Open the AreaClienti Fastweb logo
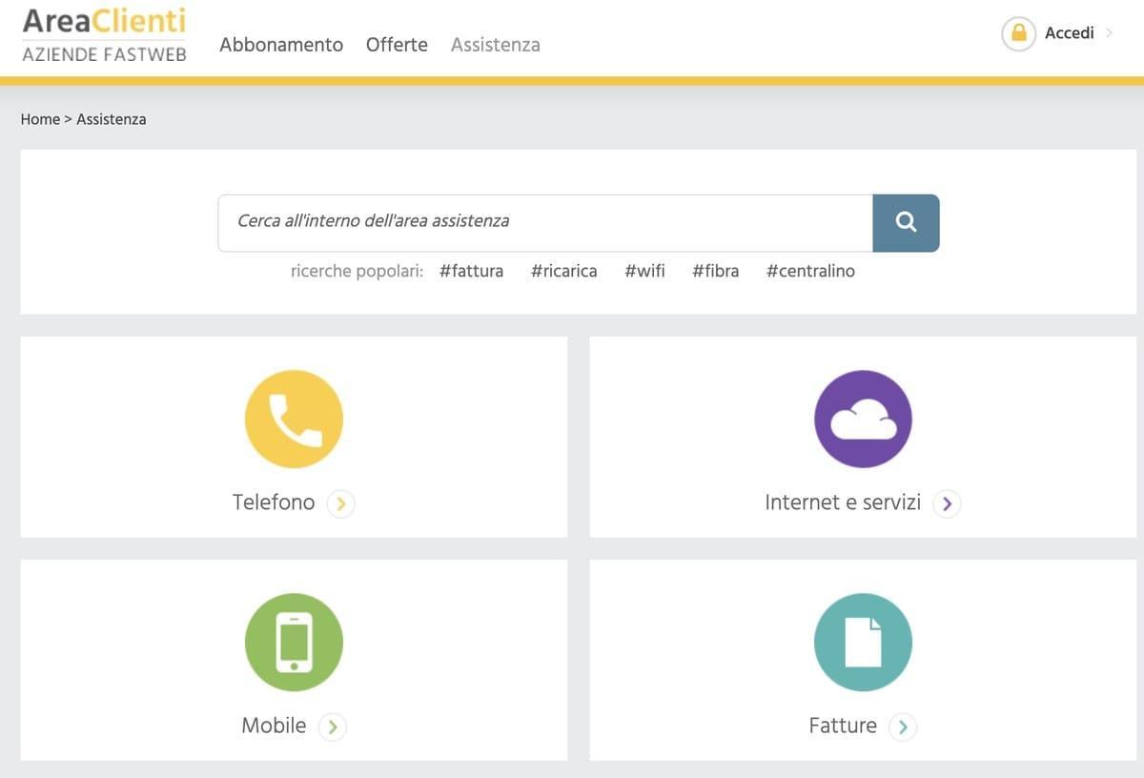This screenshot has height=778, width=1144. pos(103,33)
